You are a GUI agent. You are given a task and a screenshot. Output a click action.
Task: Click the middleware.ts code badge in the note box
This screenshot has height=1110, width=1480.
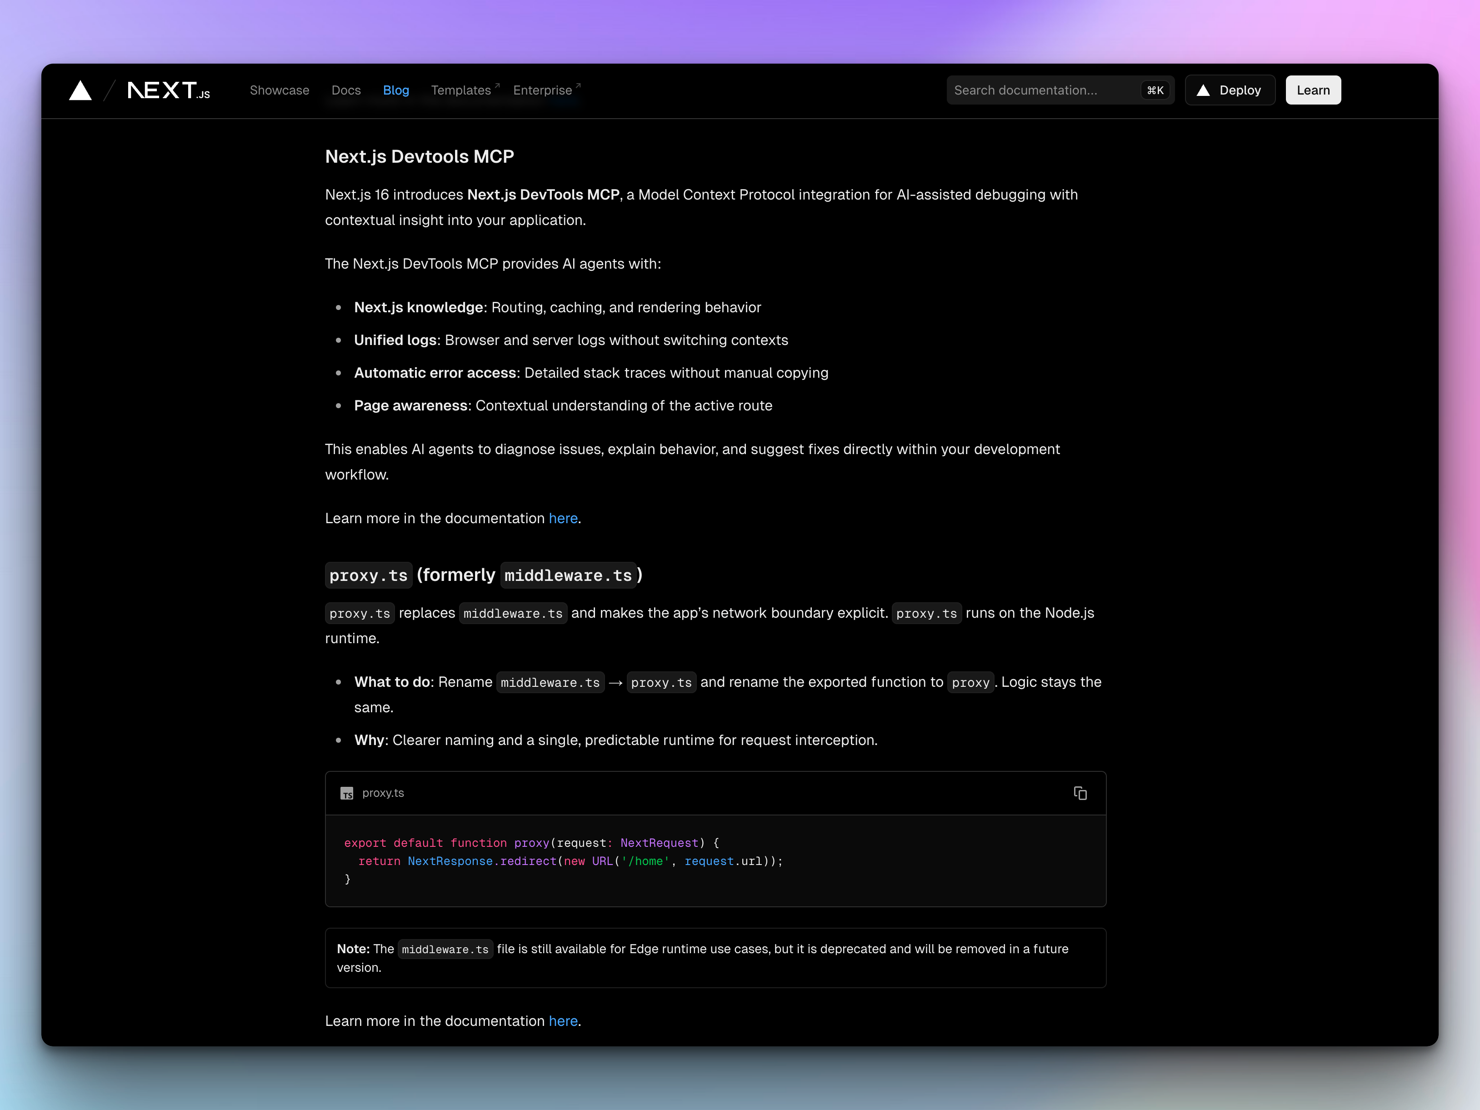coord(445,949)
